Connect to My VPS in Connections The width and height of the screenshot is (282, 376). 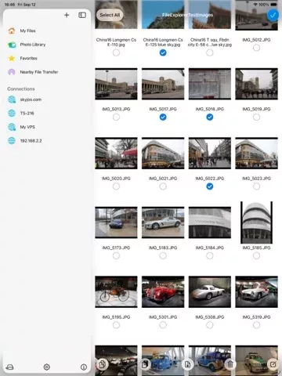click(27, 127)
